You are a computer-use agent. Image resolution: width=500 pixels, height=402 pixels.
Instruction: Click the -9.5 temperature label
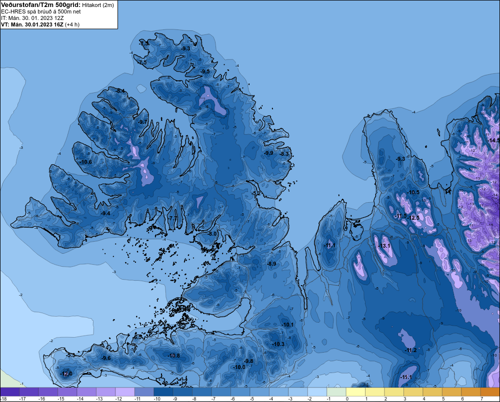tap(205, 71)
